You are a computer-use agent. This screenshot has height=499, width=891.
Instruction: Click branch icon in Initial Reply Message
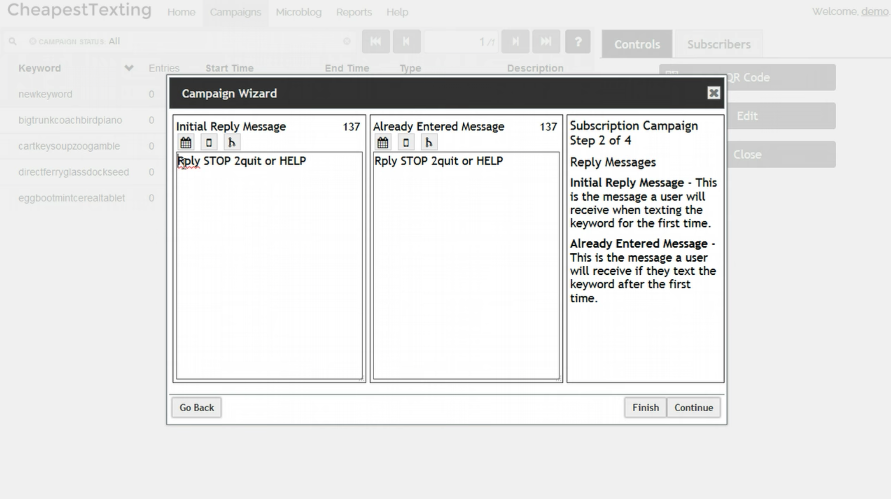click(x=232, y=143)
